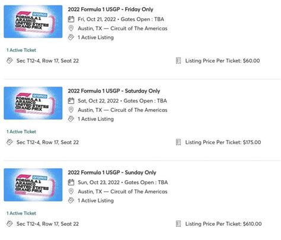Image resolution: width=281 pixels, height=240 pixels.
Task: Click the Saturday Only event thumbnail image
Action: click(x=33, y=103)
